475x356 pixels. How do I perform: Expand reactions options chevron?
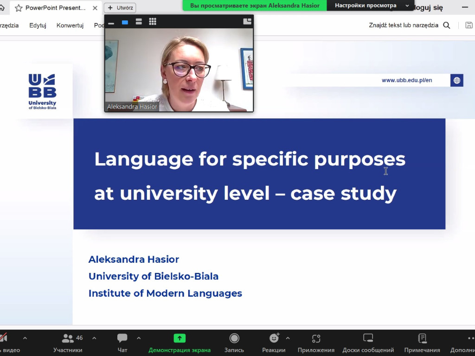coord(288,338)
